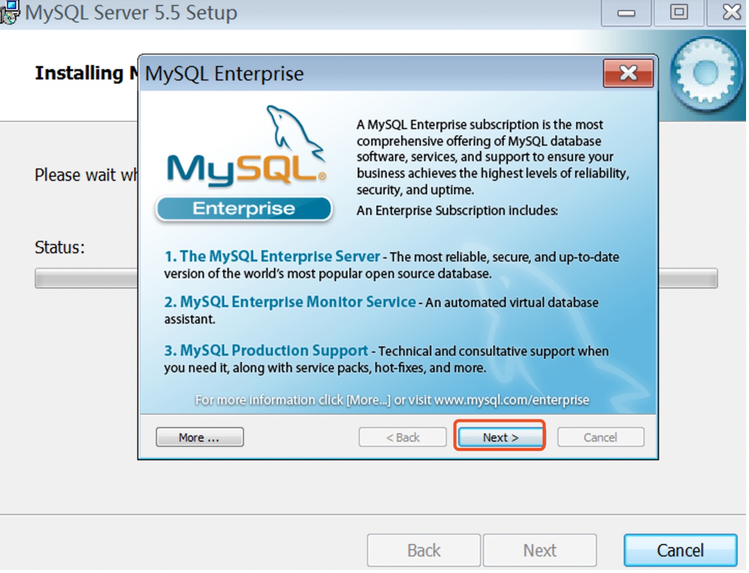The height and width of the screenshot is (573, 749).
Task: Open More information in the Enterprise dialog
Action: [199, 437]
